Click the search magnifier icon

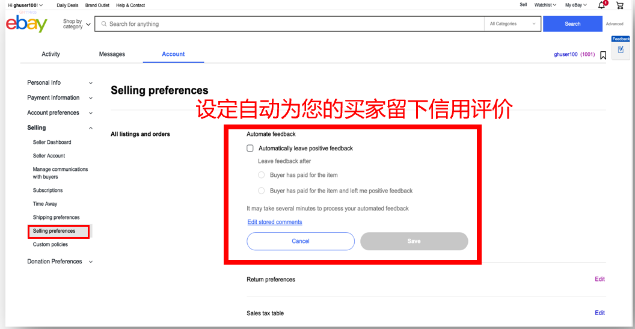coord(104,24)
